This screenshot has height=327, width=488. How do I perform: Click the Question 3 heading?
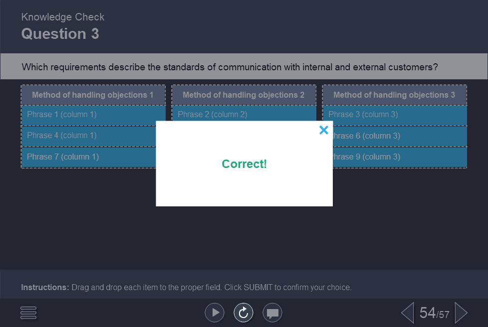click(60, 34)
